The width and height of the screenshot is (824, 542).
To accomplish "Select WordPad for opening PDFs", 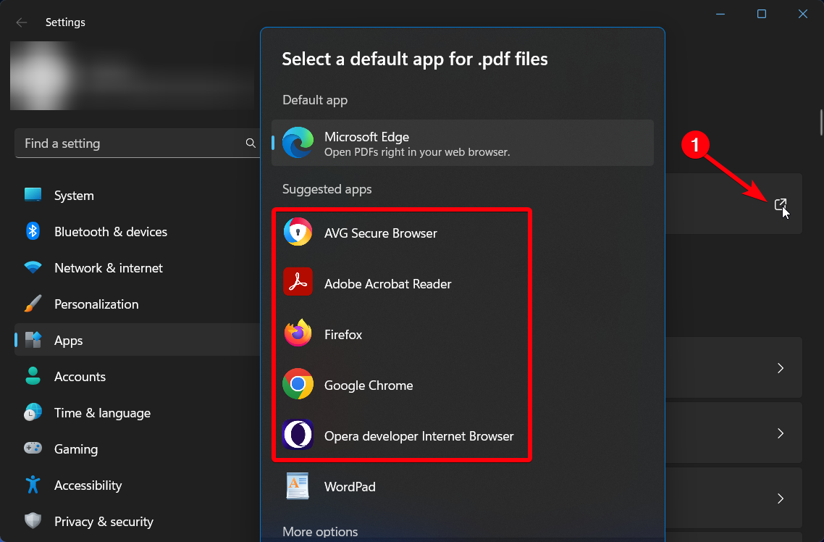I will pos(350,486).
